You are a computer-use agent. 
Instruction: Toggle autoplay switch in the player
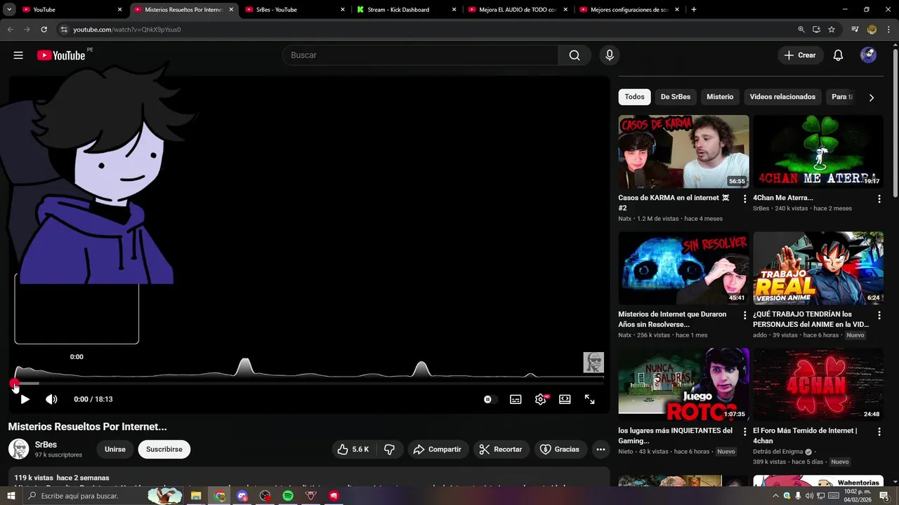pyautogui.click(x=489, y=399)
